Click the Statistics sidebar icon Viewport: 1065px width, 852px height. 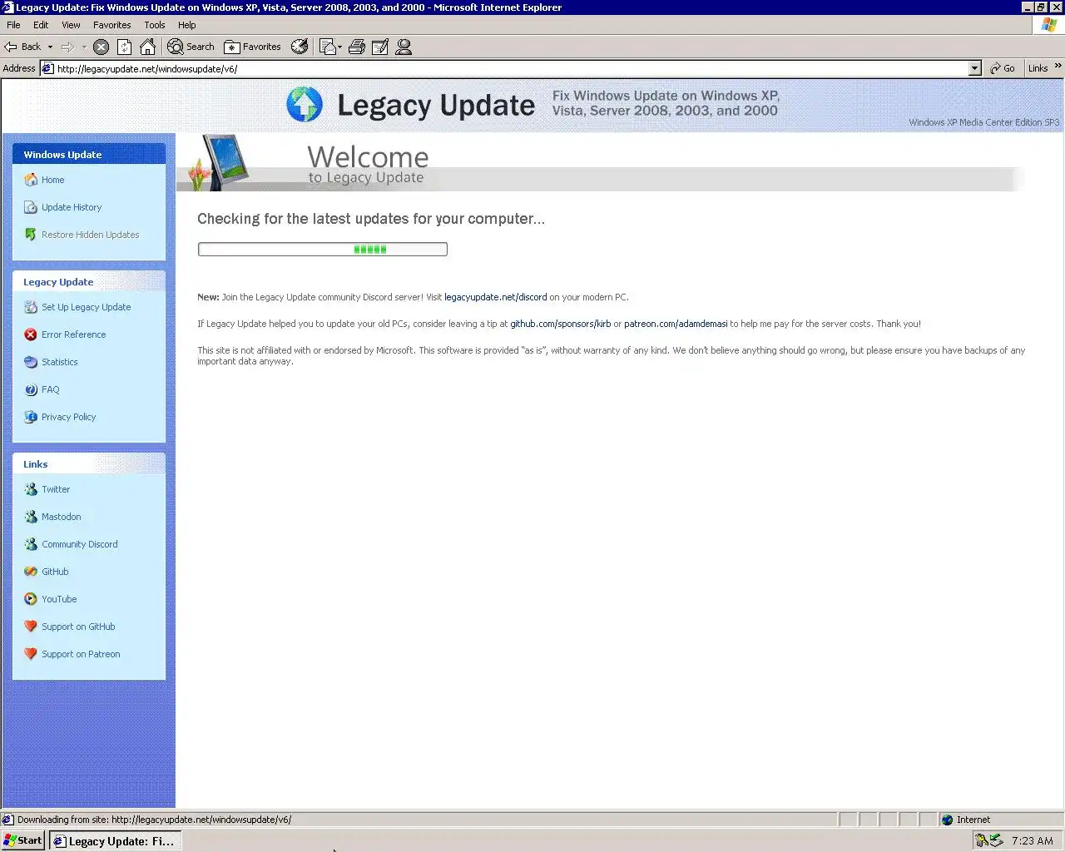pyautogui.click(x=31, y=362)
